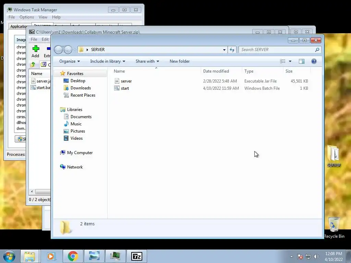Sort by Name column
This screenshot has width=351, height=263.
tap(156, 71)
